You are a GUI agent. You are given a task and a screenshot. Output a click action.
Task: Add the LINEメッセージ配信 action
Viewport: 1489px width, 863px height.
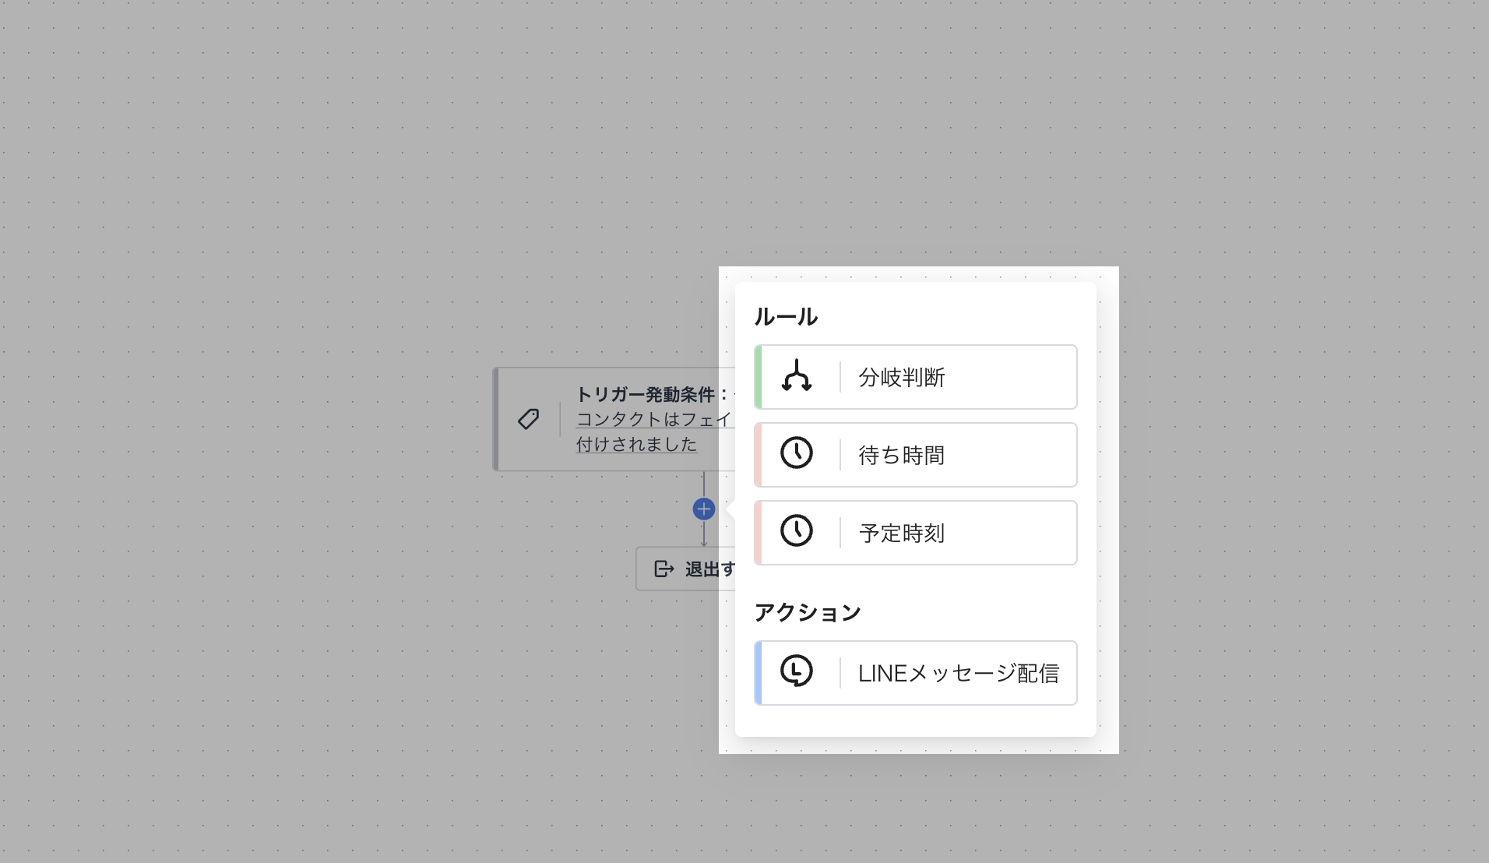tap(958, 673)
